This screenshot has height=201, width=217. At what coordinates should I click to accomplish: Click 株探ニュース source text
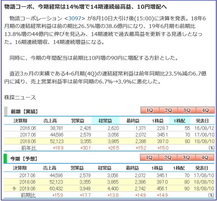coord(20,97)
